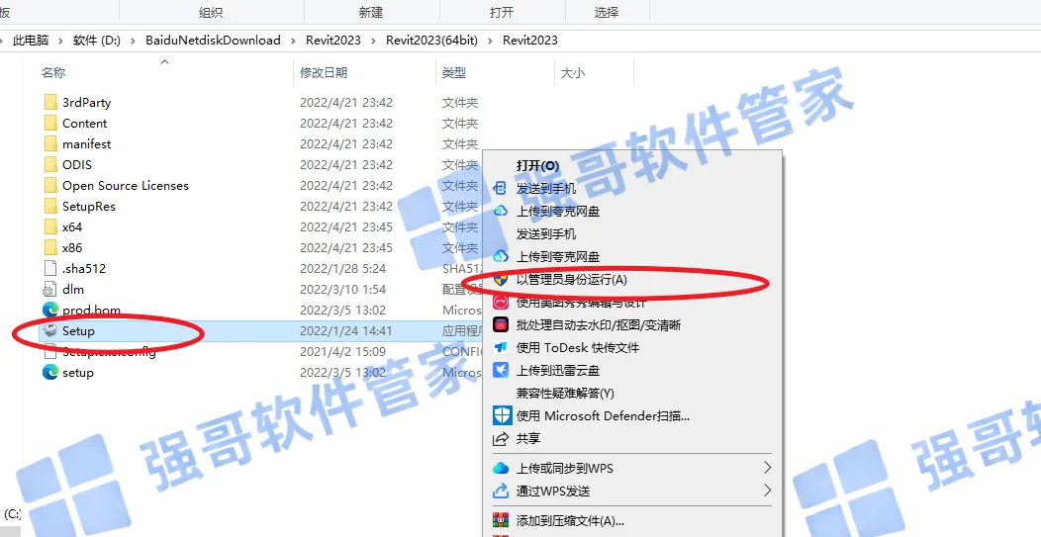Click the 新建 ribbon group label

[x=370, y=12]
